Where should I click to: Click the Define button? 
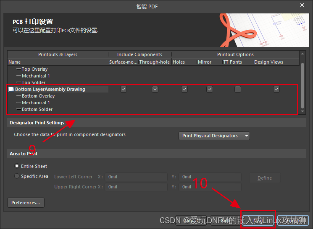click(x=265, y=178)
